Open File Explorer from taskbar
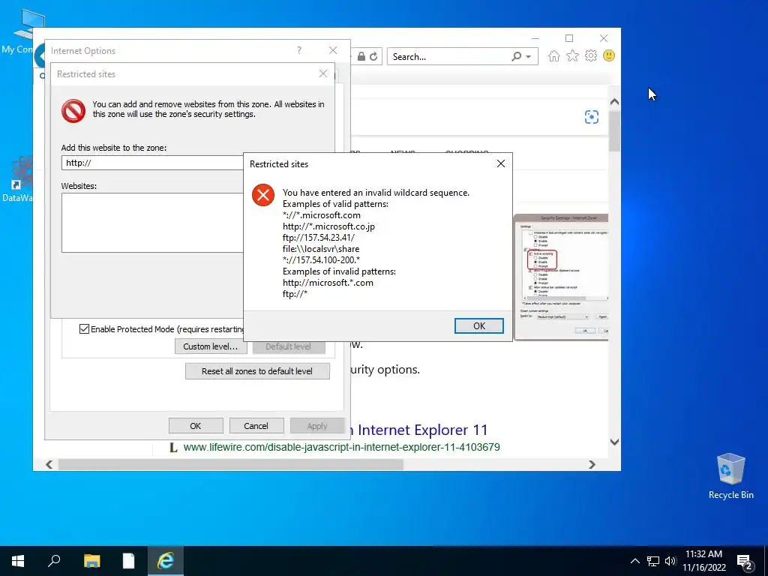Image resolution: width=768 pixels, height=576 pixels. 91,561
